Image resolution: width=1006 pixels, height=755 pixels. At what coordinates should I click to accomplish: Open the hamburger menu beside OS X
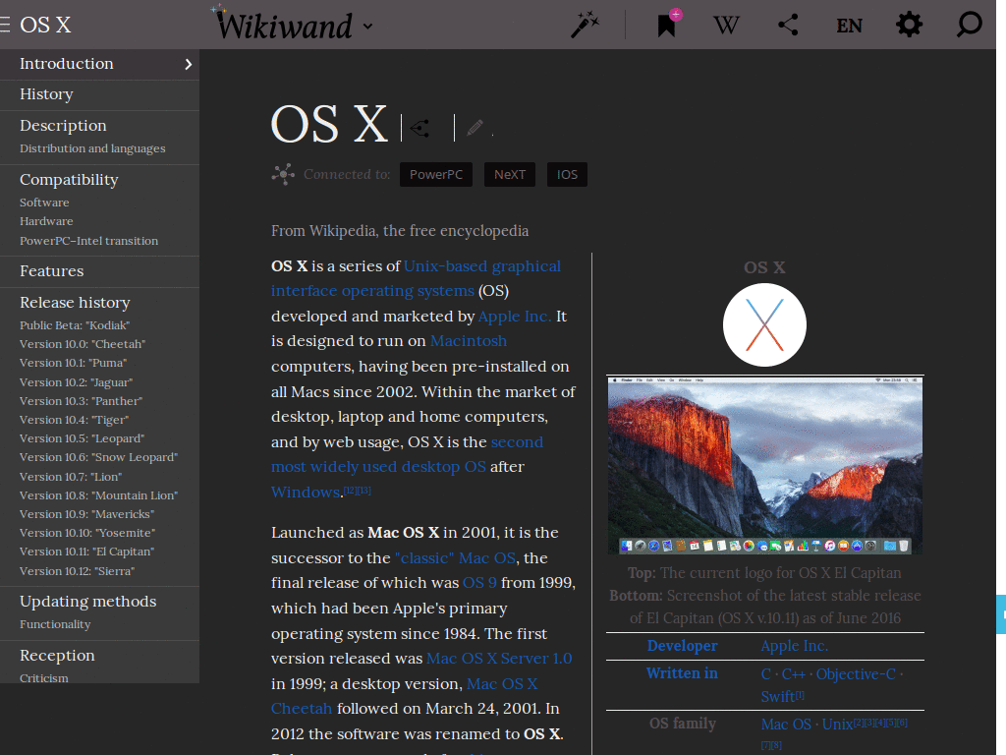point(9,24)
